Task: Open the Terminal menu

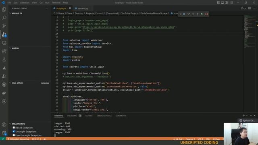Action: coord(56,3)
